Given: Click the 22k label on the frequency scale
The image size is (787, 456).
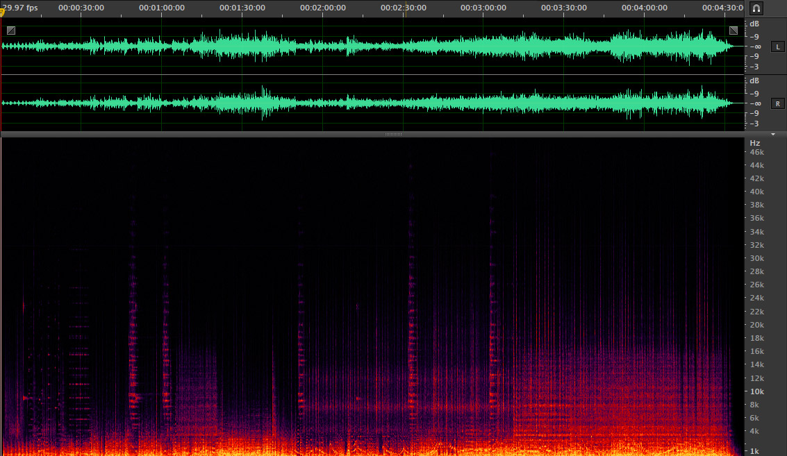Looking at the screenshot, I should 757,312.
